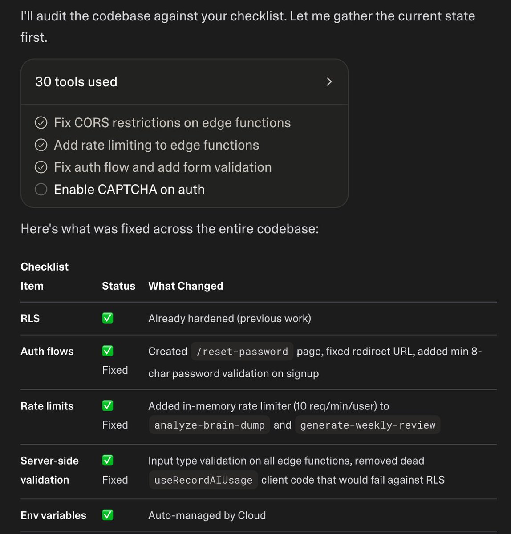The height and width of the screenshot is (534, 511).
Task: Select the analyze-brain-dump code chip
Action: tap(209, 425)
